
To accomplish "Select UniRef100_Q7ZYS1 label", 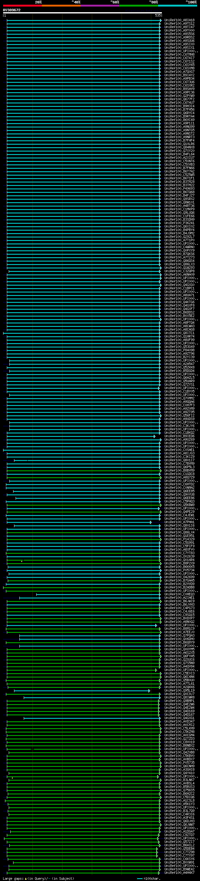I will point(179,385).
